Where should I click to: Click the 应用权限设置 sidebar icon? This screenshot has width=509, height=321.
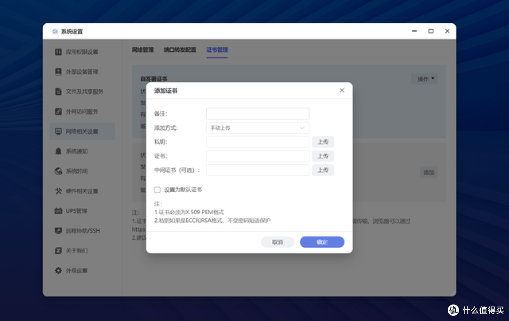point(58,52)
